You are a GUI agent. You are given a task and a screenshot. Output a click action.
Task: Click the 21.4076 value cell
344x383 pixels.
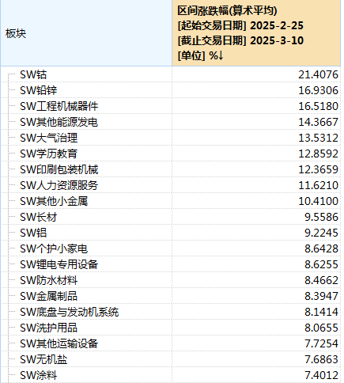(x=318, y=74)
